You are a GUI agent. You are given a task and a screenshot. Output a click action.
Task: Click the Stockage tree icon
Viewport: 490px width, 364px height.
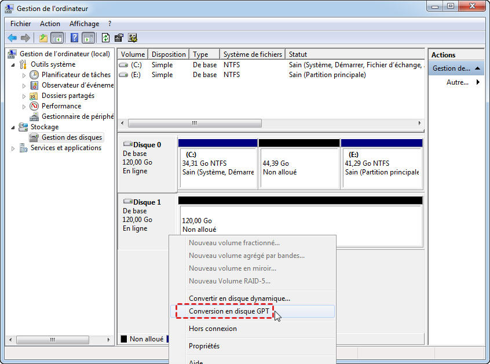(x=23, y=127)
